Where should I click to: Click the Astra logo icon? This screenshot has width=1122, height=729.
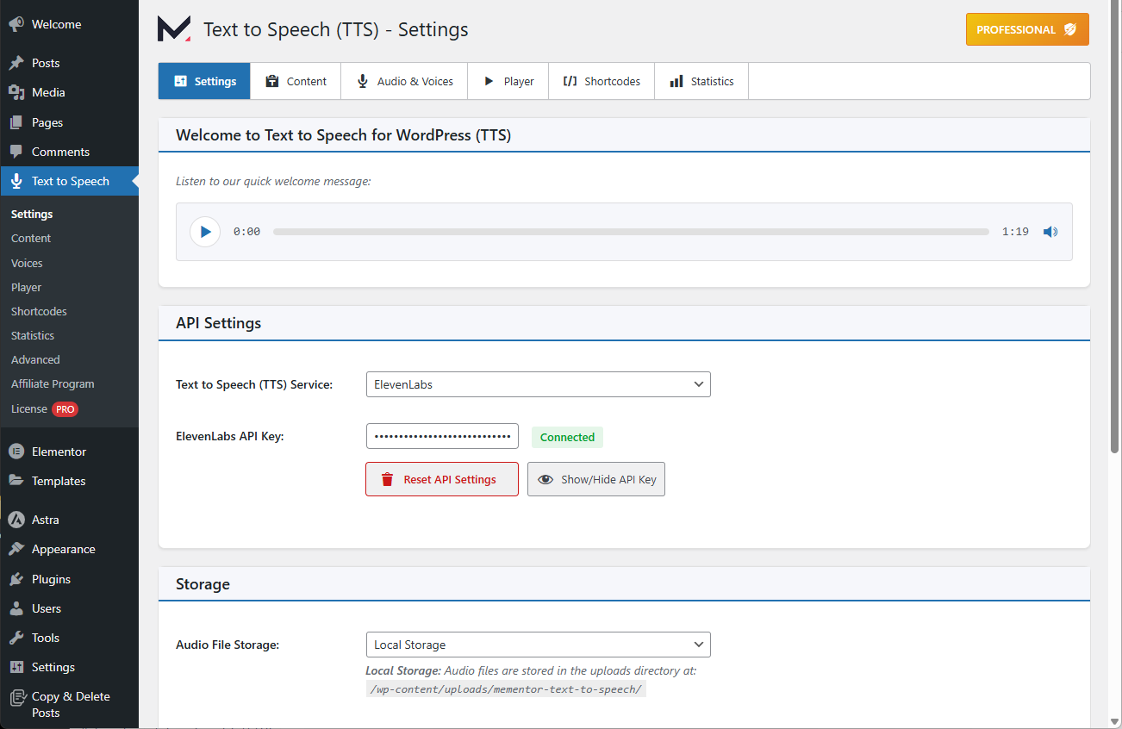[16, 520]
